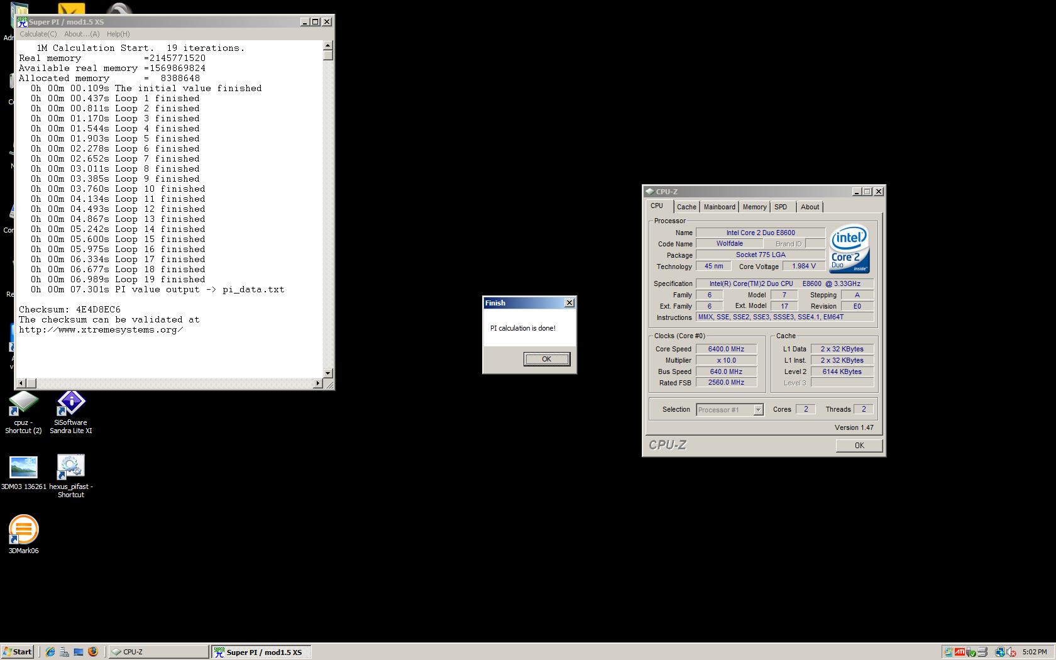The image size is (1056, 660).
Task: Click the Checksum: 4E4D8EC6 line
Action: pyautogui.click(x=70, y=309)
